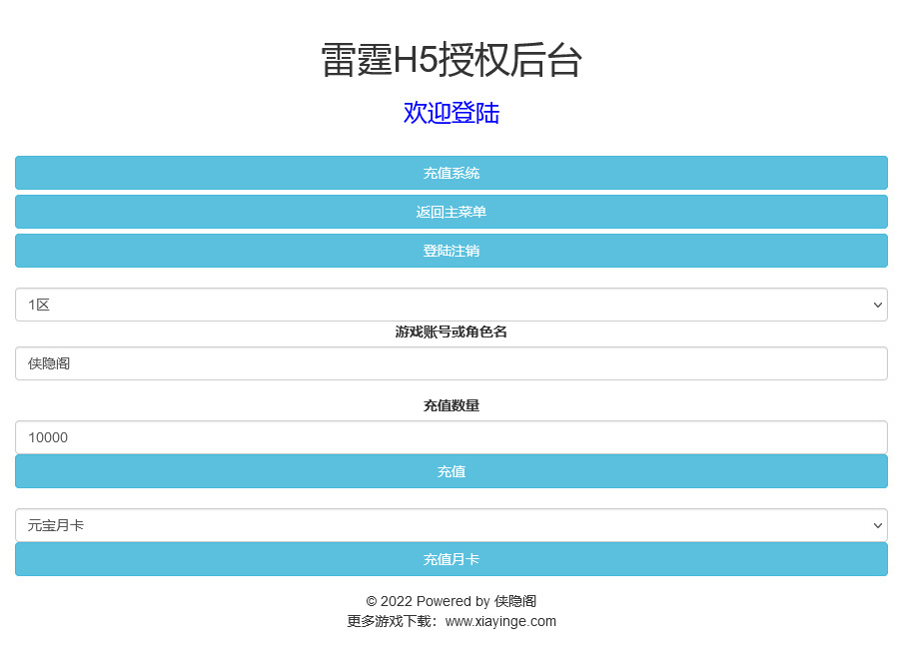This screenshot has height=658, width=903.
Task: Open the 充值系统 button
Action: 451,173
